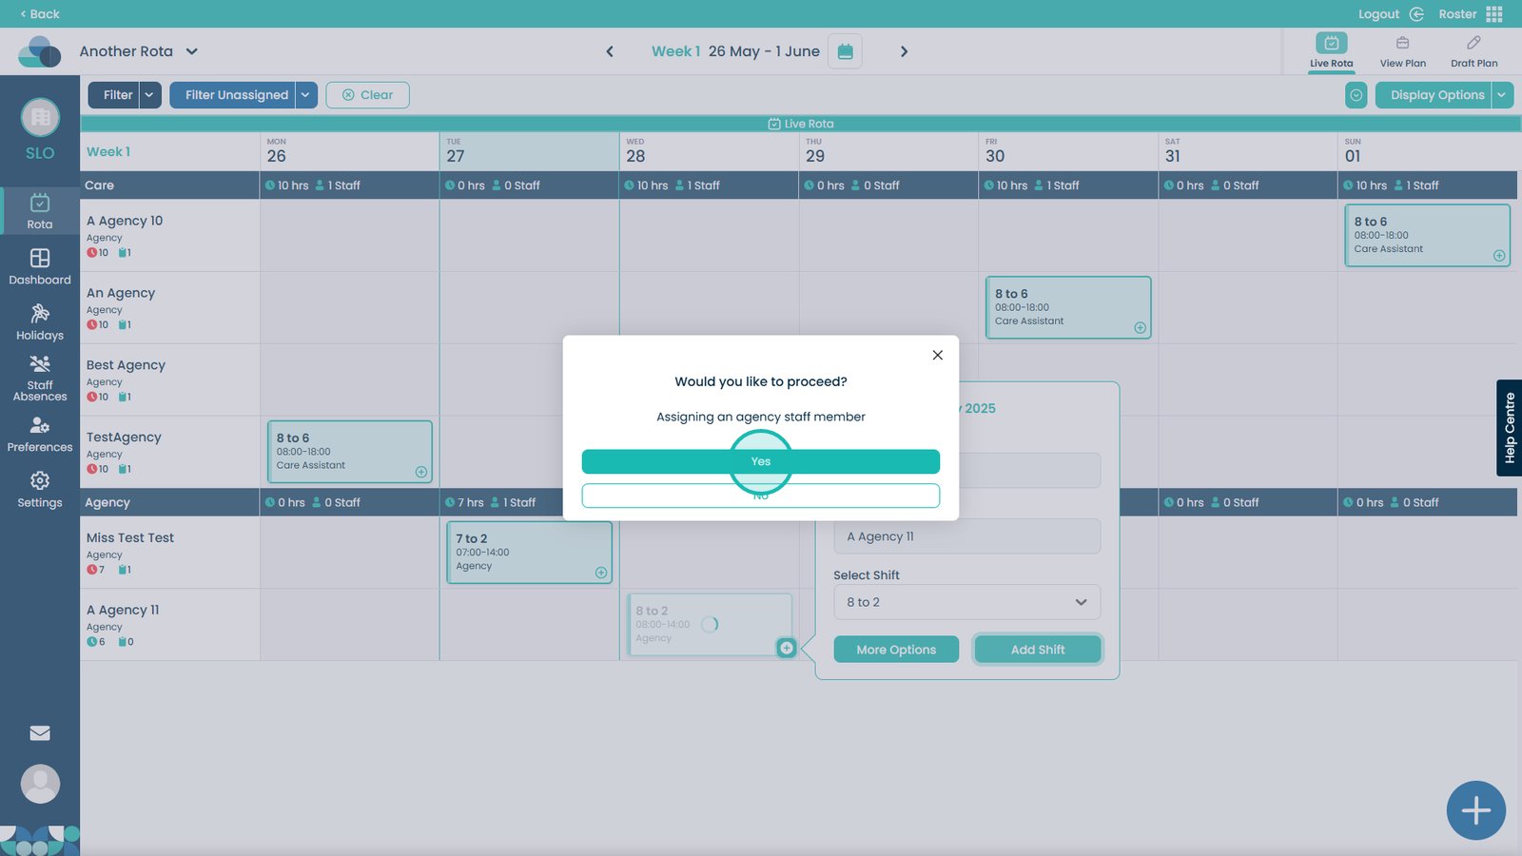Open the Dashboard sidebar item

pos(40,266)
